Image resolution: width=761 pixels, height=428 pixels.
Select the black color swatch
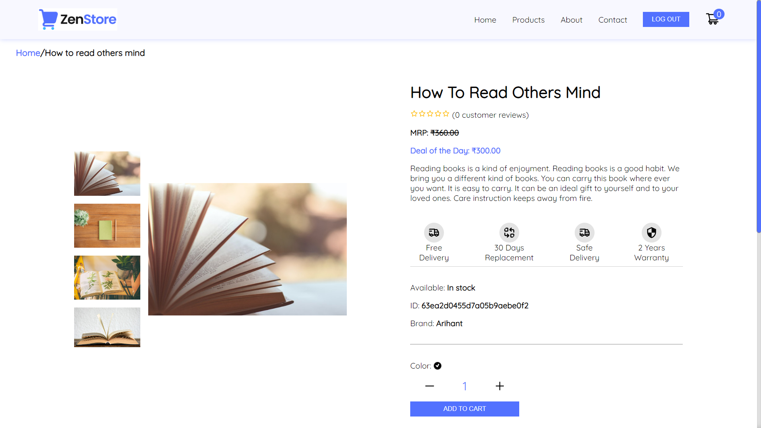point(438,366)
